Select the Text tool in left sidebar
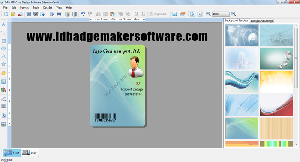This screenshot has width=300, height=162. pyautogui.click(x=3, y=24)
